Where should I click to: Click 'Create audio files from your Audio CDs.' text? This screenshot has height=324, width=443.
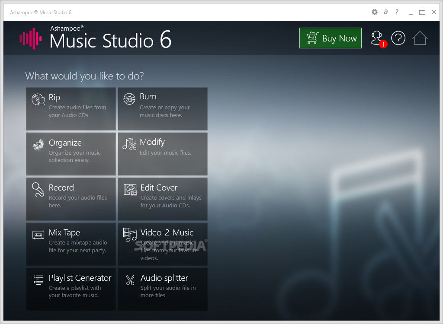tap(77, 111)
